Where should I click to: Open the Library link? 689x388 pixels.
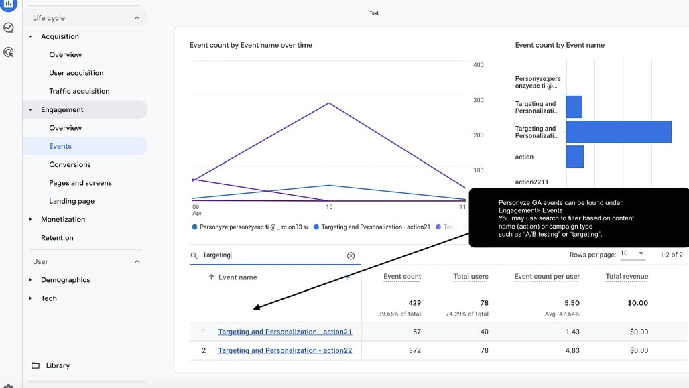58,365
